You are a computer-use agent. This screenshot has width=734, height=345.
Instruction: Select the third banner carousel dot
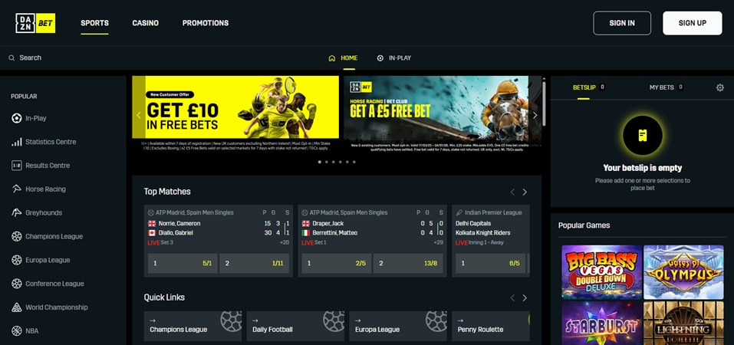pos(334,162)
